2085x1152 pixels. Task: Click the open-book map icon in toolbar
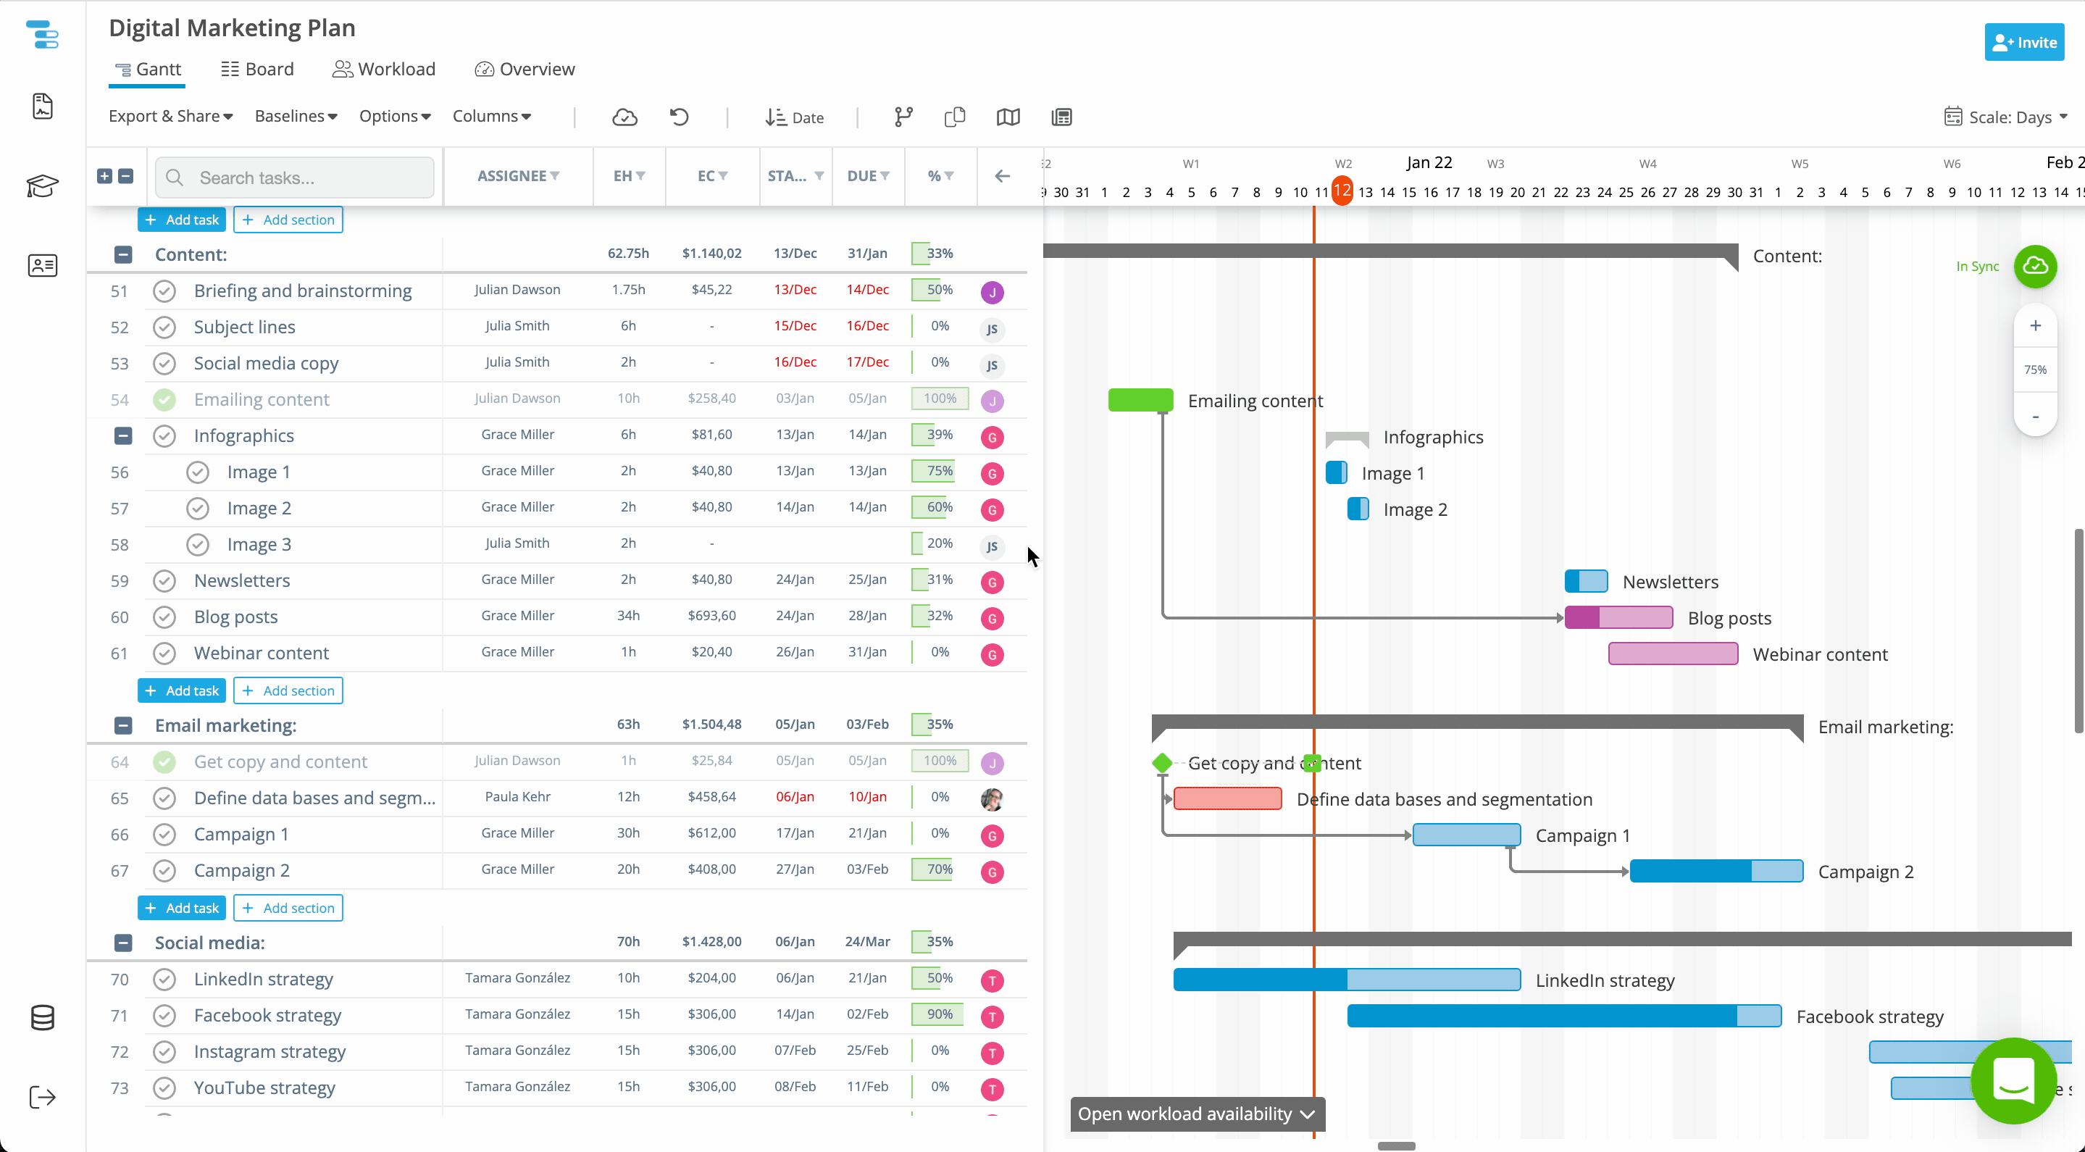pyautogui.click(x=1008, y=117)
